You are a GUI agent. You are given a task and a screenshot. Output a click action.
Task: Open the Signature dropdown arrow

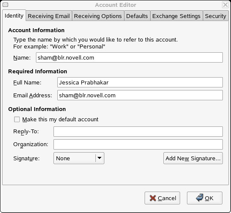(99, 158)
